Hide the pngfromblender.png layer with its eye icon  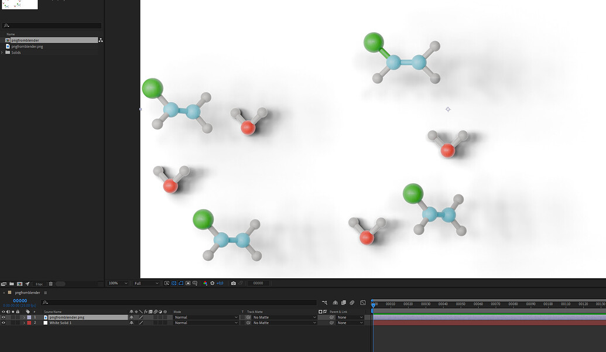click(4, 317)
